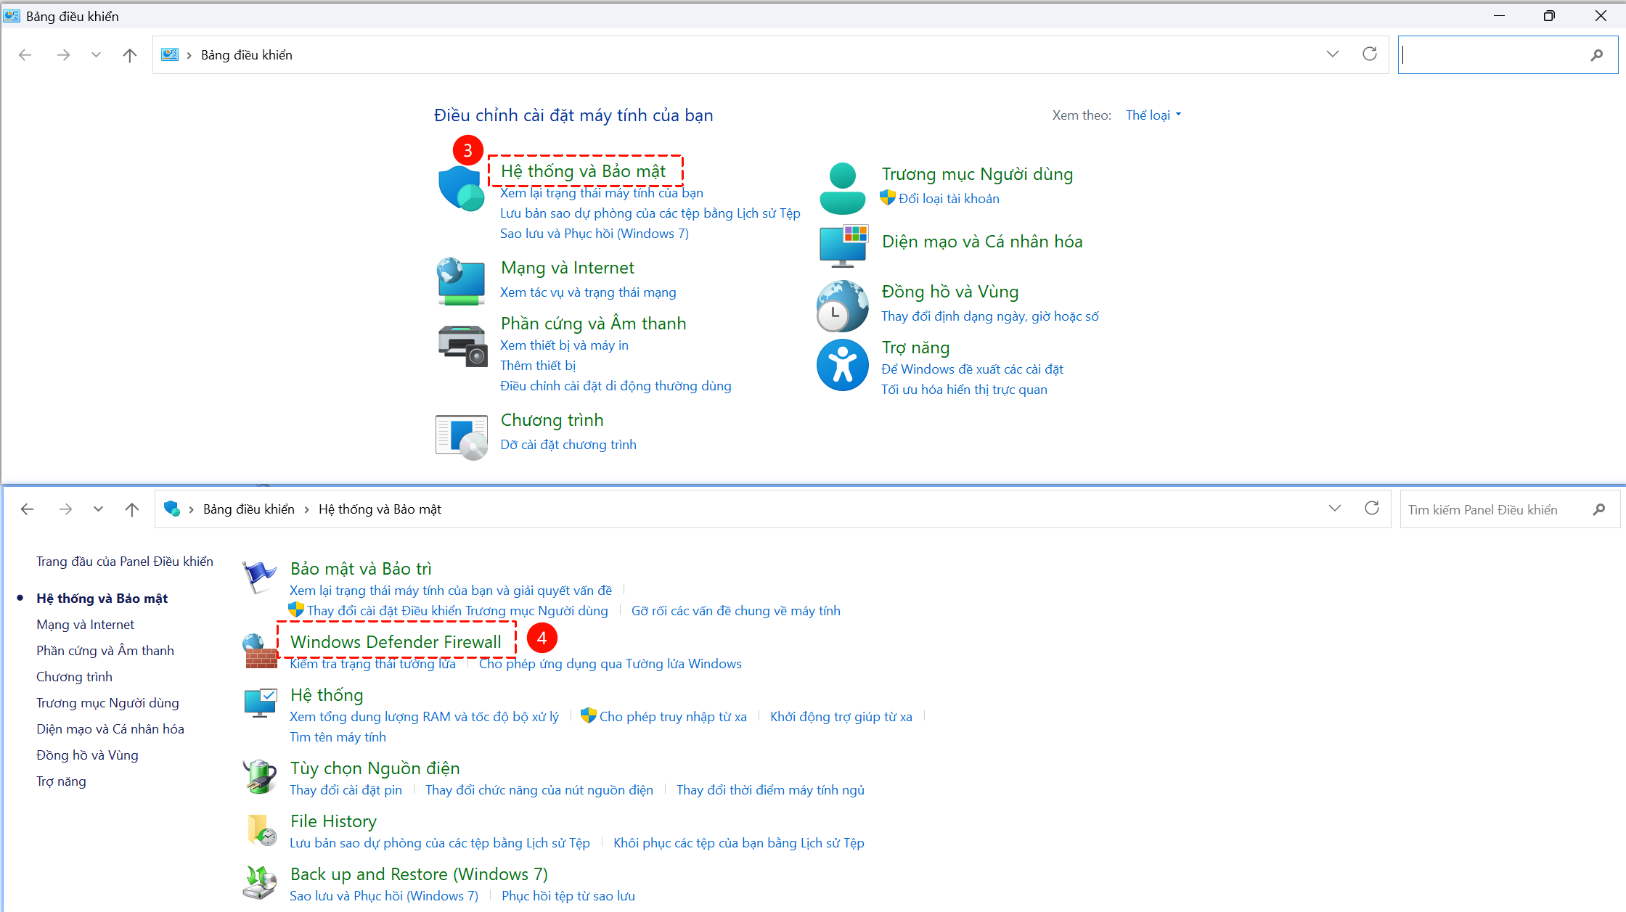Expand address bar history in upper window

[x=1333, y=54]
